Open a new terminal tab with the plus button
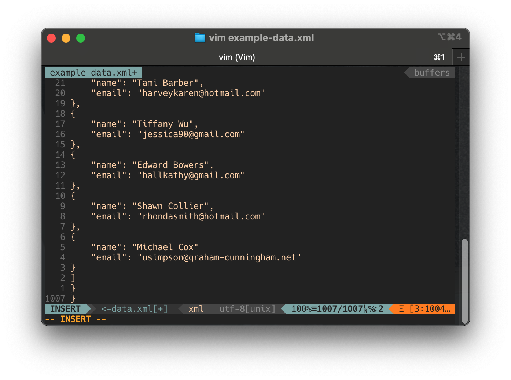The width and height of the screenshot is (511, 380). 461,57
